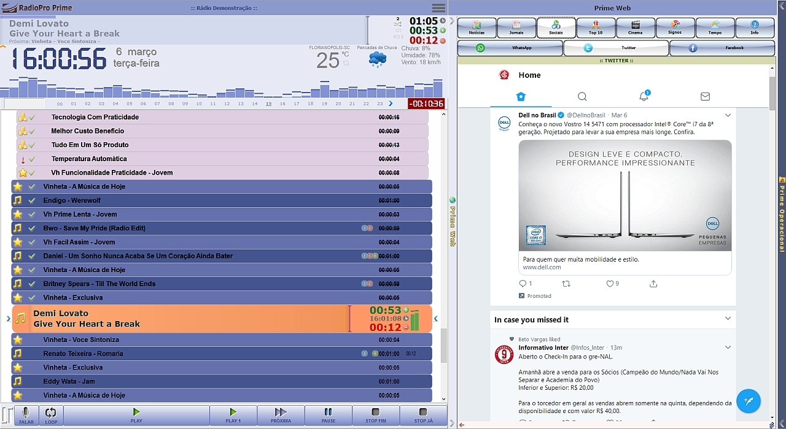Click the rain cloud weather icon
The height and width of the screenshot is (429, 786).
(377, 59)
